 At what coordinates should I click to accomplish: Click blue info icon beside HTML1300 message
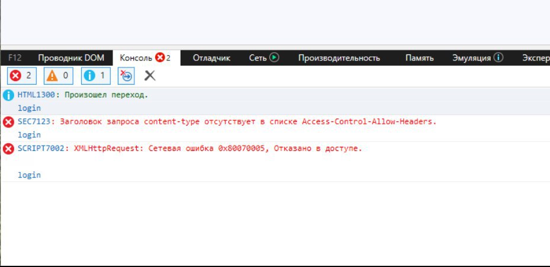[x=8, y=95]
